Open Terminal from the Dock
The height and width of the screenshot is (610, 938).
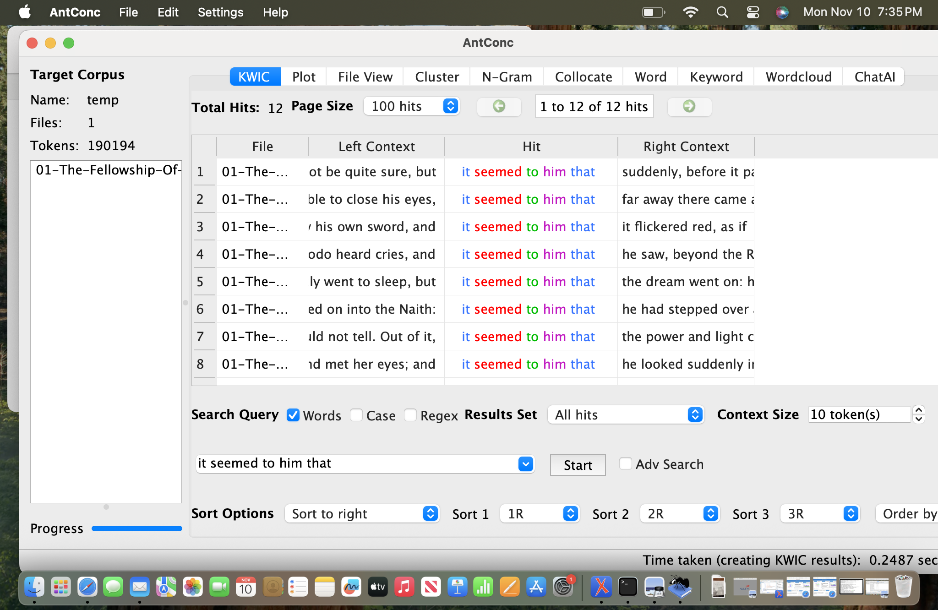(x=627, y=587)
